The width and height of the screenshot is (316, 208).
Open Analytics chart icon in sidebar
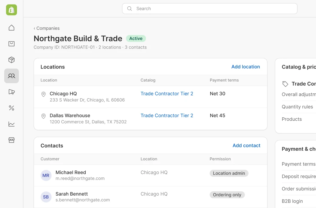point(12,124)
